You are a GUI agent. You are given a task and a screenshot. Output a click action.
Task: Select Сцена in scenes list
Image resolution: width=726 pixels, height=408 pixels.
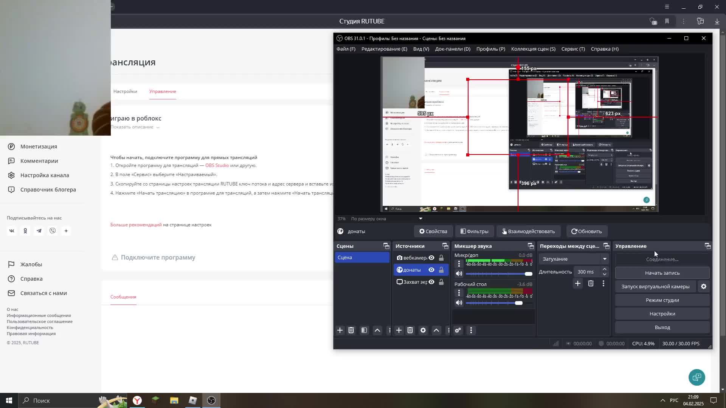tap(362, 257)
